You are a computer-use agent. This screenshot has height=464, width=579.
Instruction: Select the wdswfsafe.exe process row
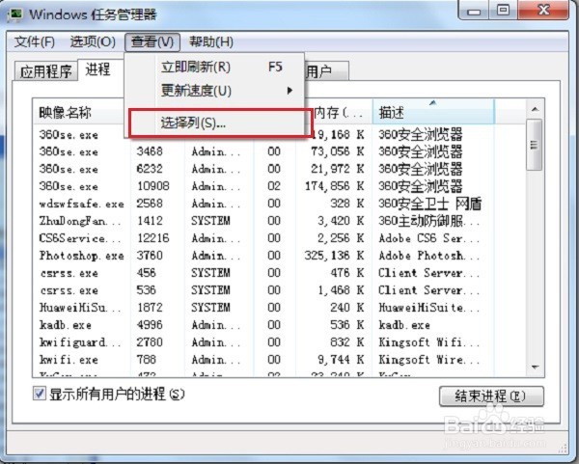pos(263,204)
